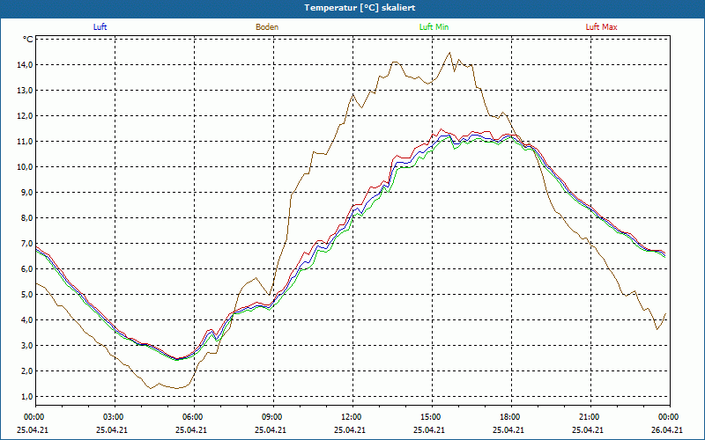705x440 pixels.
Task: Click the 10,0 y-axis value
Action: [26, 167]
